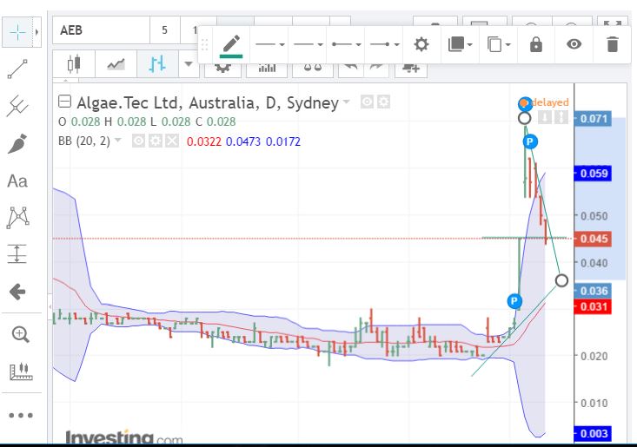The height and width of the screenshot is (447, 637).
Task: Switch to area line chart type
Action: tap(116, 64)
